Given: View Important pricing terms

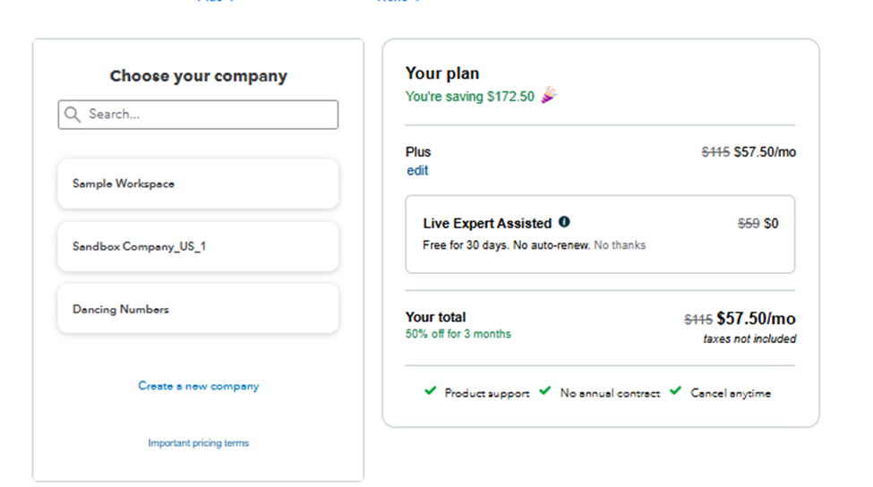Looking at the screenshot, I should (x=198, y=443).
